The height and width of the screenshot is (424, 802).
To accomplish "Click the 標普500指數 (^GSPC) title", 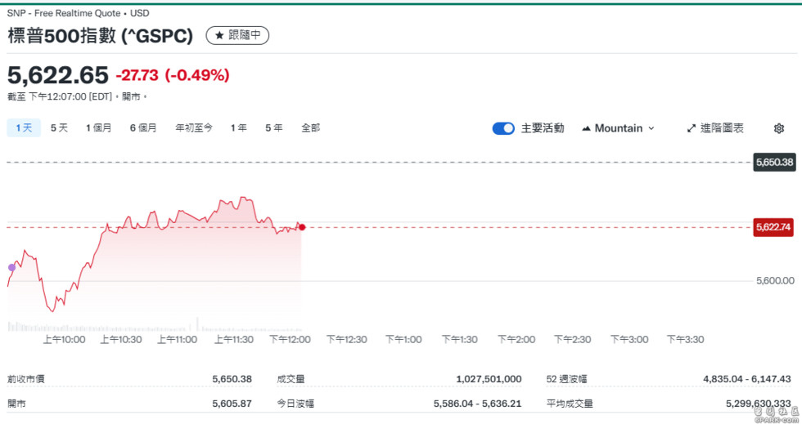I will (x=100, y=36).
